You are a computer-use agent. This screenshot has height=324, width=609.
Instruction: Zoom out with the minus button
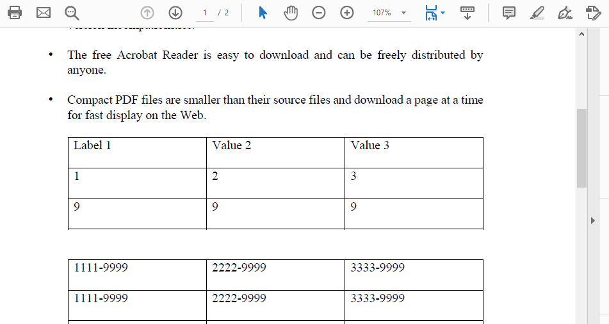click(318, 13)
